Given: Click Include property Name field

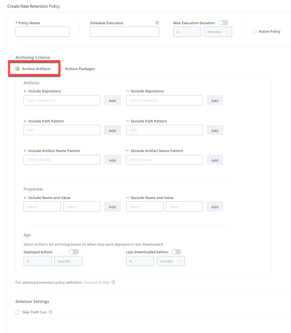Looking at the screenshot, I should 42,206.
